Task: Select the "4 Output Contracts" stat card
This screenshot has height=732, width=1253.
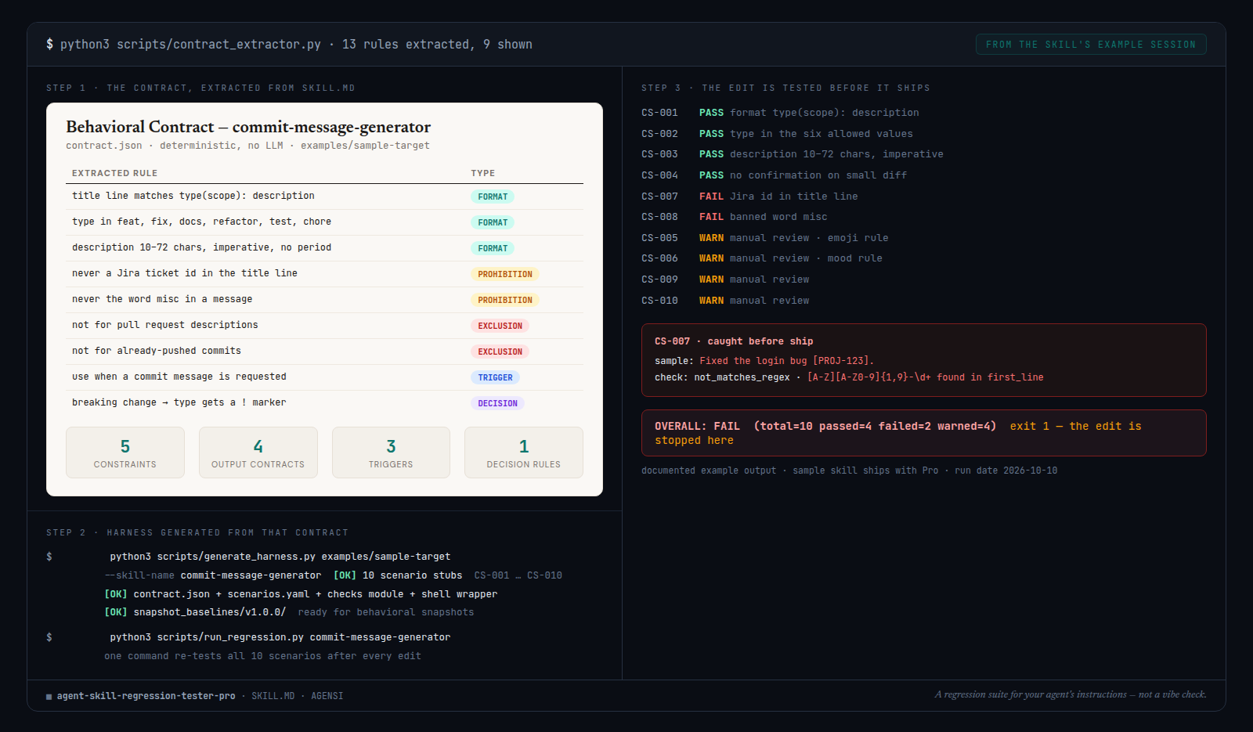Action: pyautogui.click(x=258, y=453)
